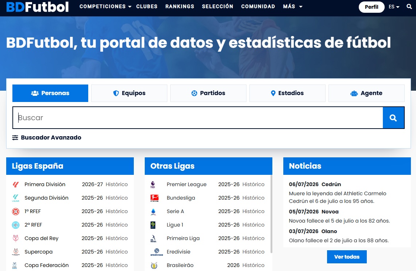Open the Eredivisie link

click(x=179, y=252)
